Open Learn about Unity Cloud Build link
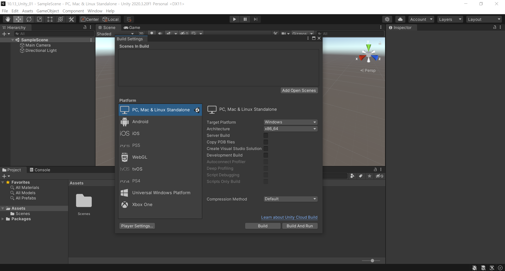 (x=289, y=217)
